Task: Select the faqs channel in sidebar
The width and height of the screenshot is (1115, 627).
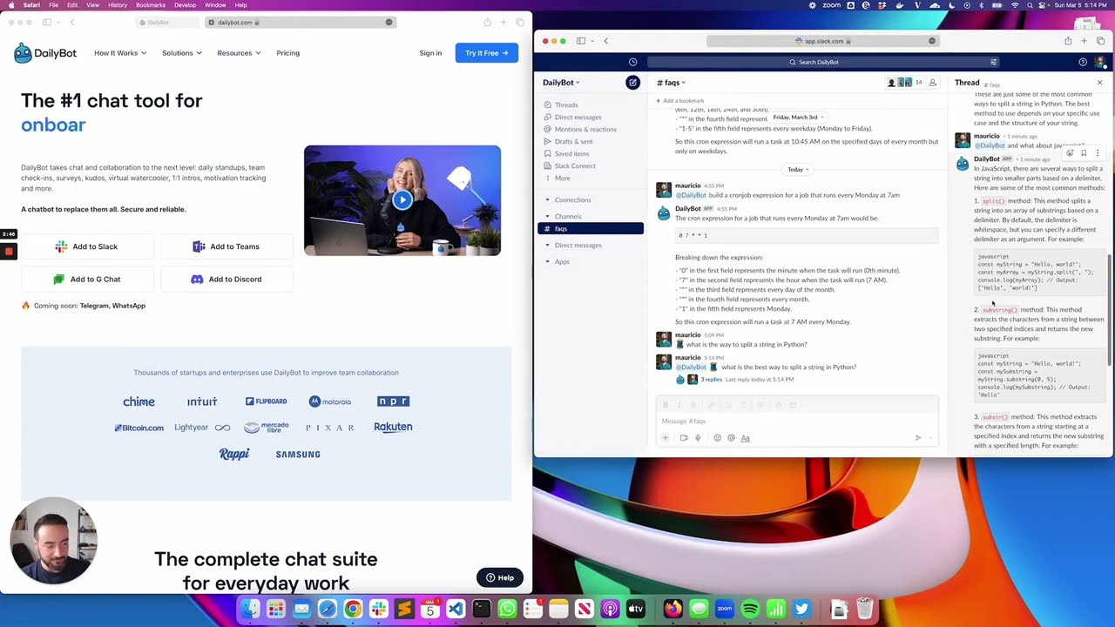Action: [x=591, y=229]
